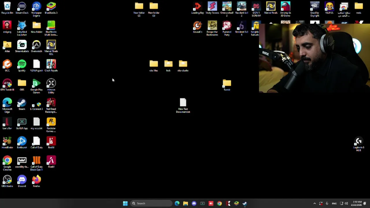Select the OBS Studio shortcut
370x208 pixels.
point(7,181)
